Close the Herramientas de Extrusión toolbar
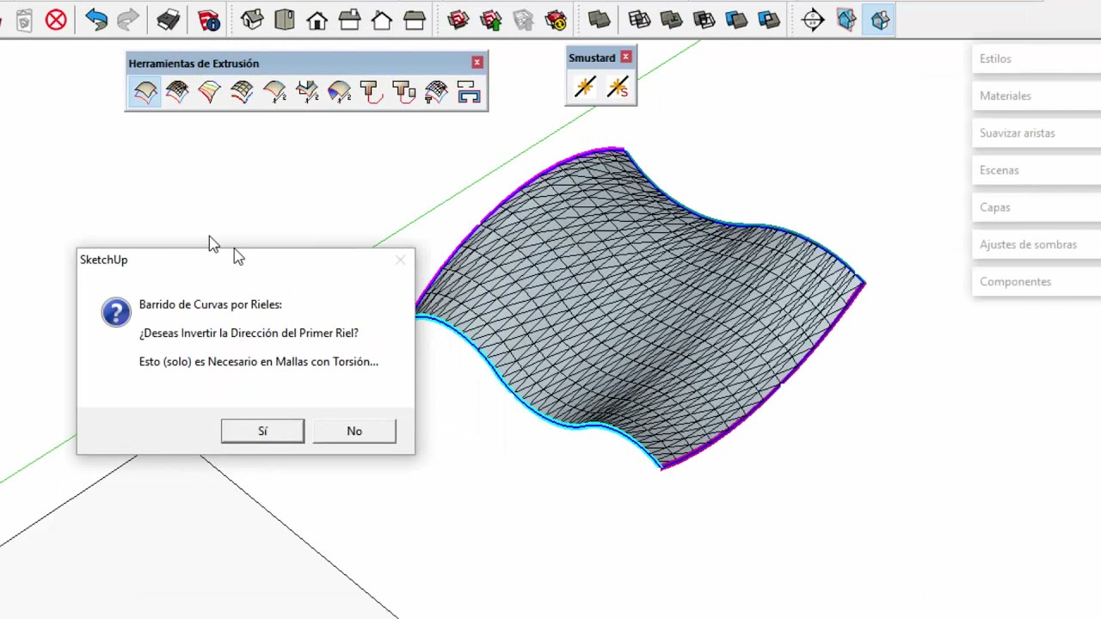The height and width of the screenshot is (619, 1101). 477,63
